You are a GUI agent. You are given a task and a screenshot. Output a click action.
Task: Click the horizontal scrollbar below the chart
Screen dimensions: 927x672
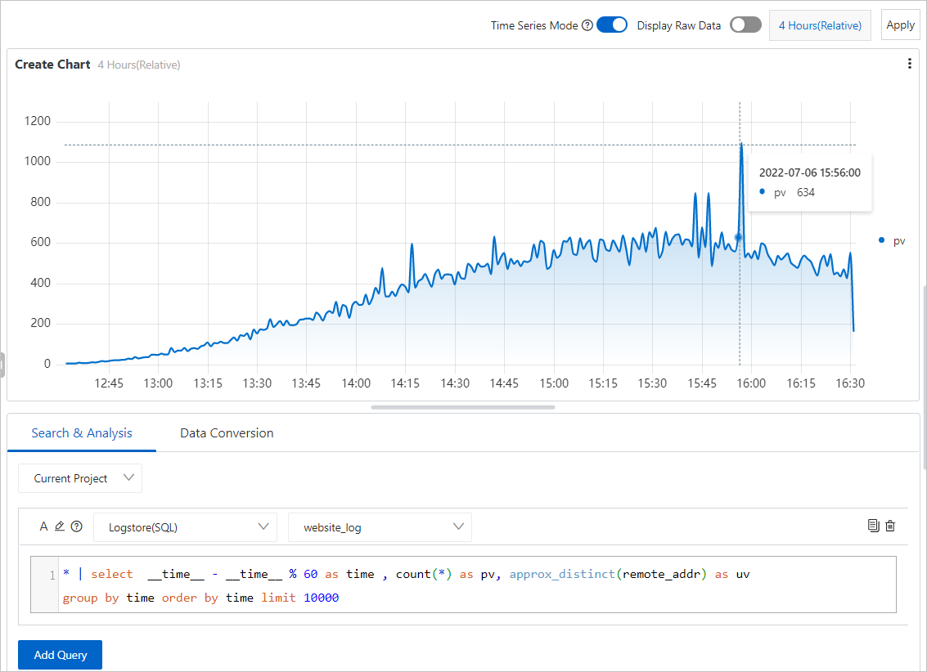(462, 406)
